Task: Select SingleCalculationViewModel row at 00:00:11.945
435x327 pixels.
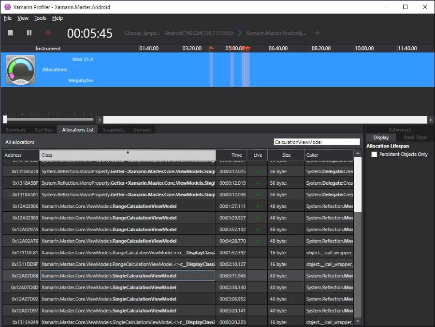Action: (x=178, y=276)
